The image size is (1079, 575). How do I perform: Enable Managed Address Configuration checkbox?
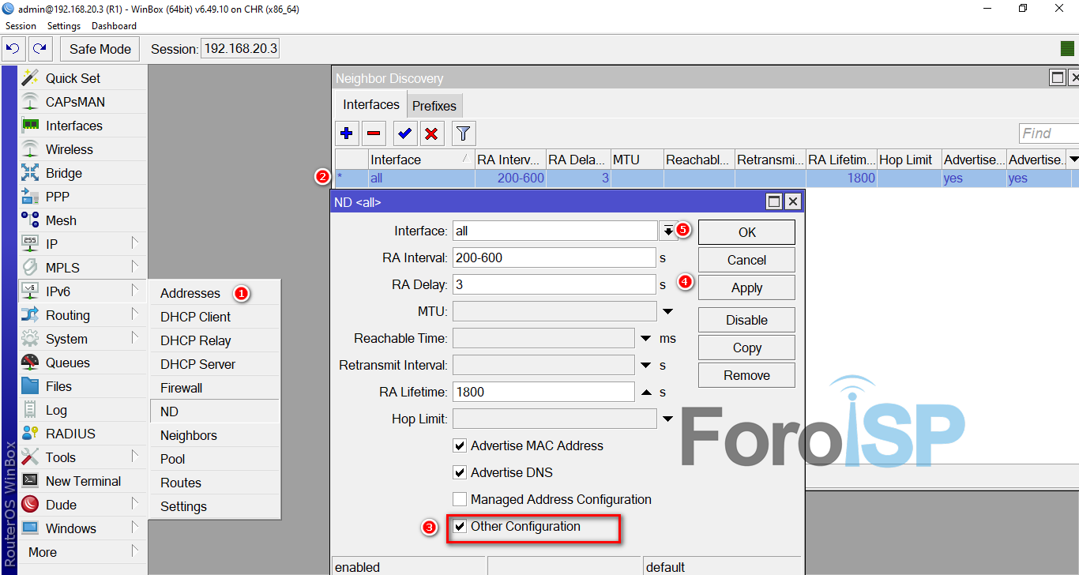coord(460,500)
